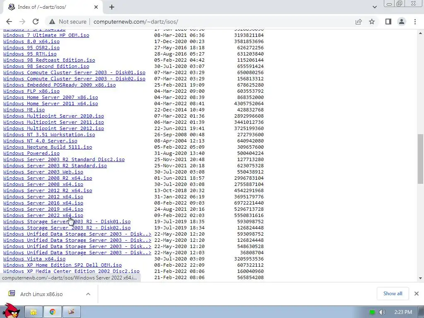Click the 2:23 PM system clock
The image size is (424, 318).
(x=403, y=312)
